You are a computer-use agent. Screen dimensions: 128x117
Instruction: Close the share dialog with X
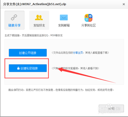pos(124,4)
